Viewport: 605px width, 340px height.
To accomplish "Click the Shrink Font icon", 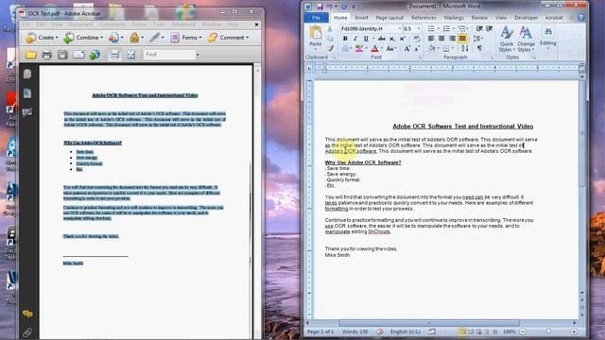I will (417, 48).
